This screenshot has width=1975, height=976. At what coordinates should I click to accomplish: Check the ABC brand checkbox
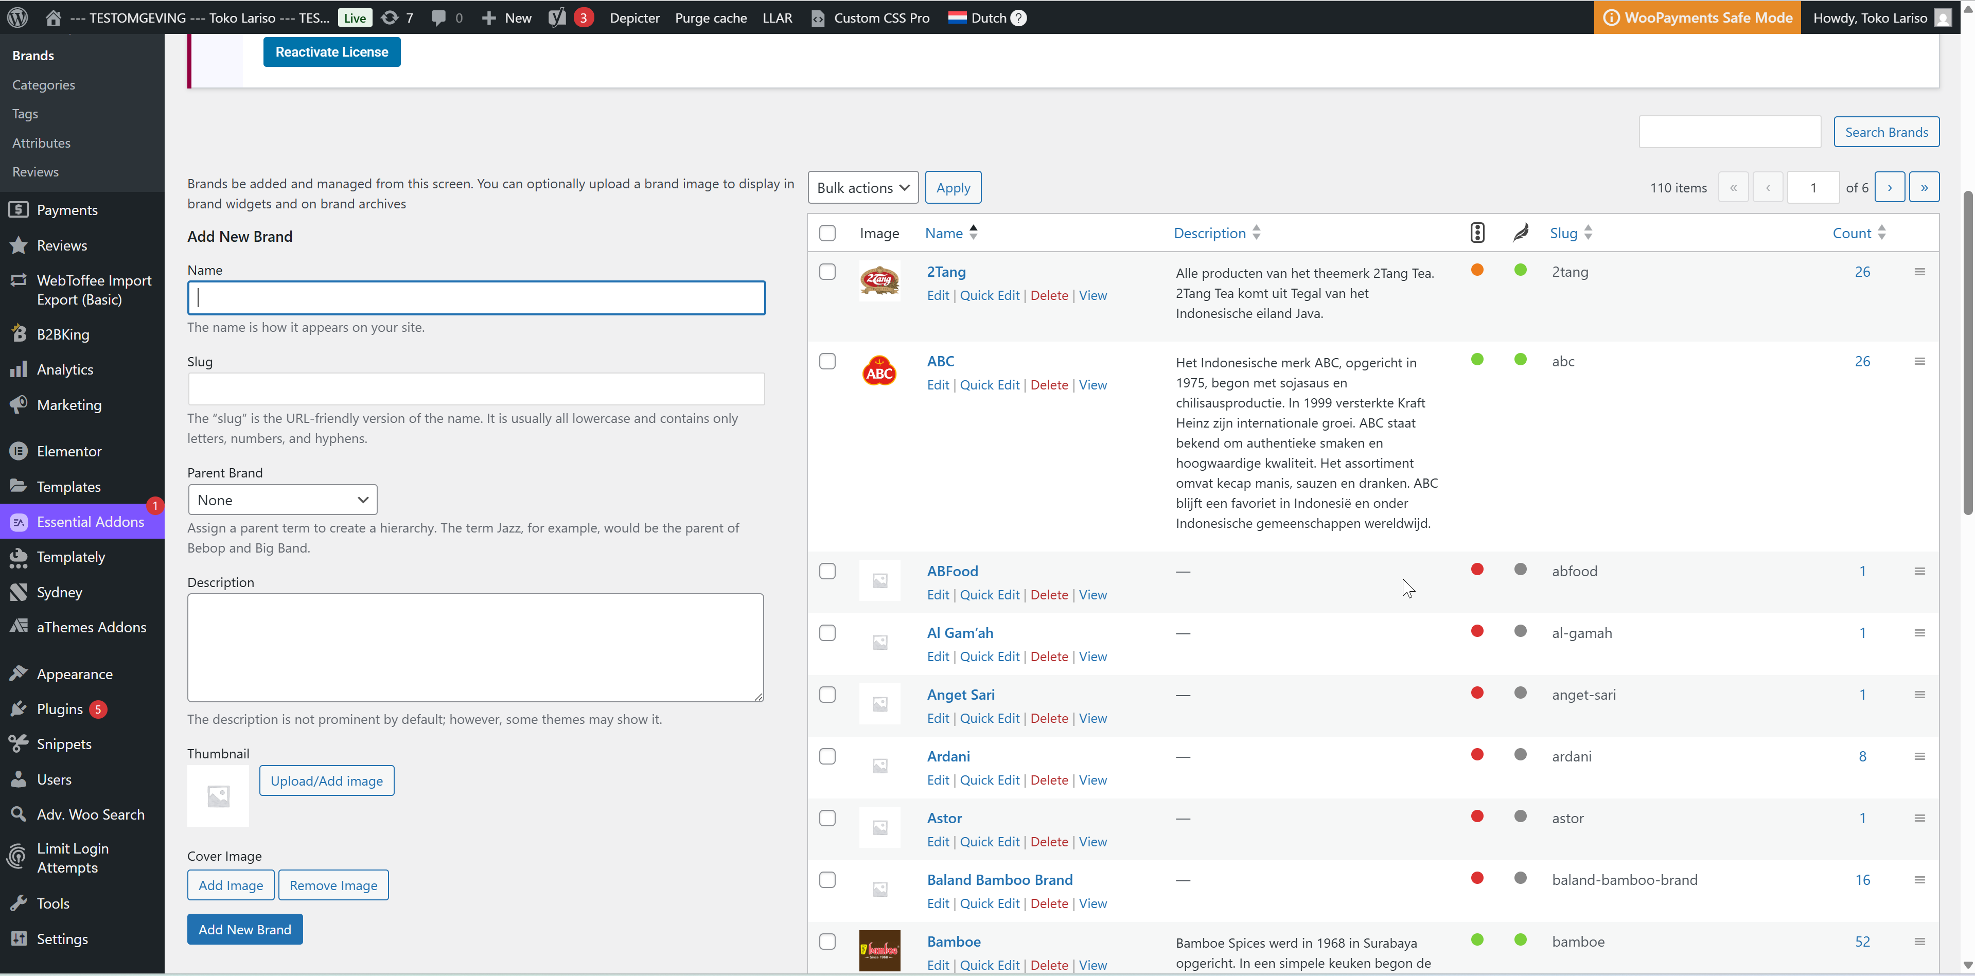coord(827,361)
